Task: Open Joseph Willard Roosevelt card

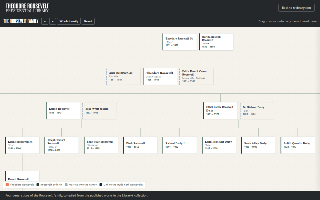Action: tap(61, 145)
